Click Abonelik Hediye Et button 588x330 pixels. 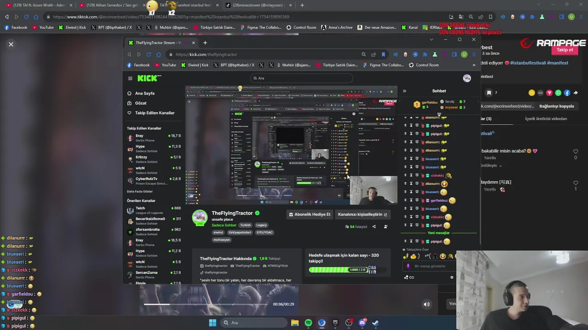pos(309,214)
